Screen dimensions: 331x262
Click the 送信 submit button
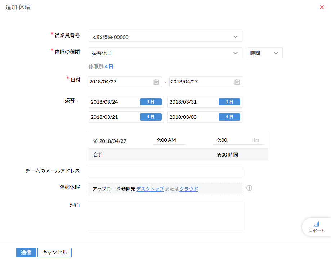[x=26, y=252]
